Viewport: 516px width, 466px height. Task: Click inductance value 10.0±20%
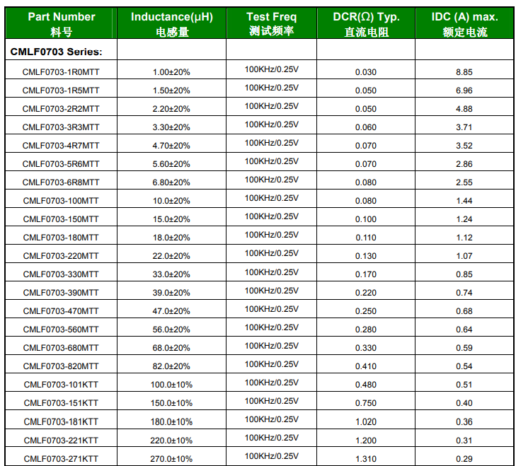[171, 202]
